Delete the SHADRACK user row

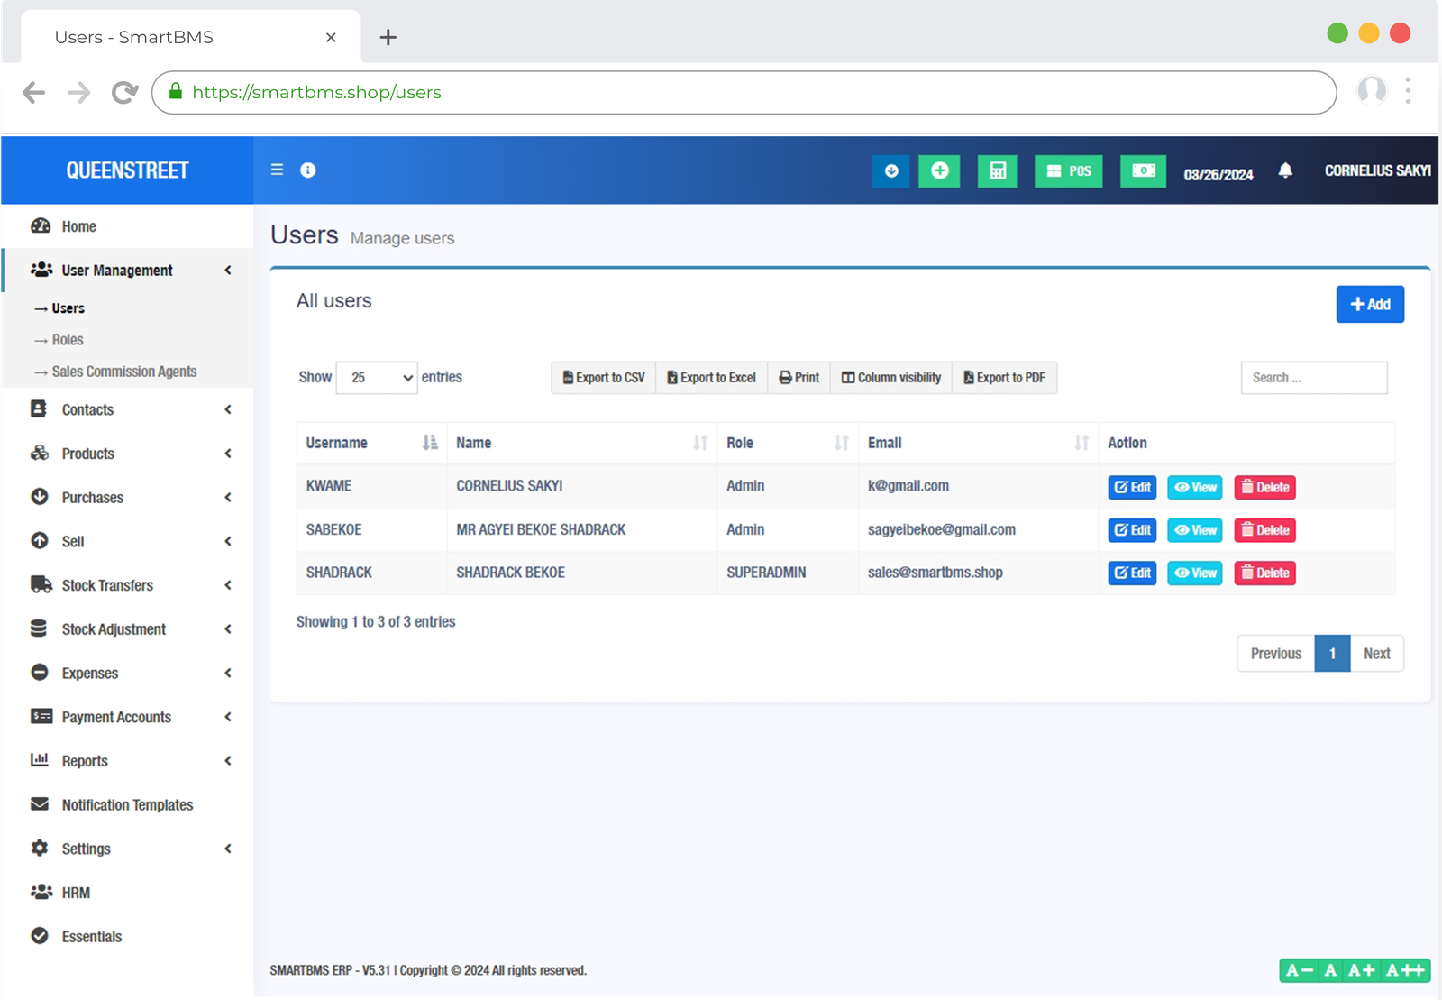tap(1264, 573)
